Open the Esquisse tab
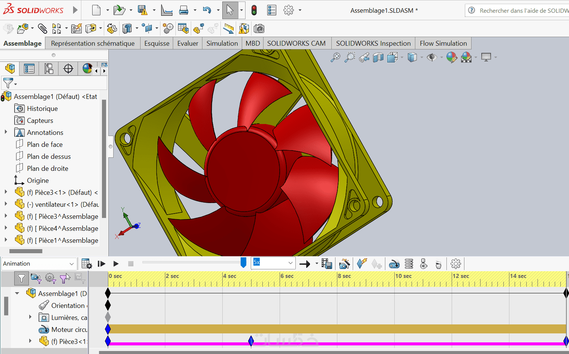The image size is (569, 354). coord(157,43)
